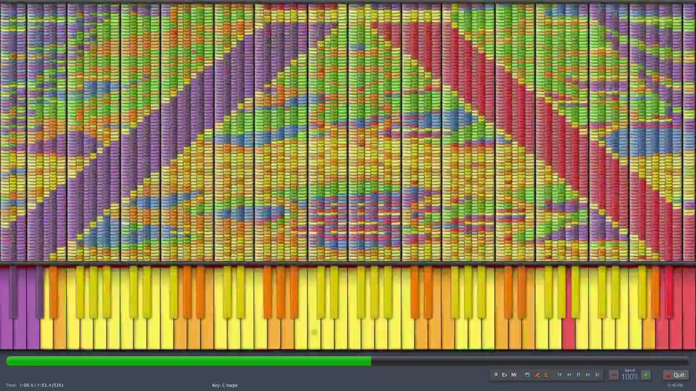The height and width of the screenshot is (391, 696).
Task: Skip to the end of the song
Action: coord(597,375)
